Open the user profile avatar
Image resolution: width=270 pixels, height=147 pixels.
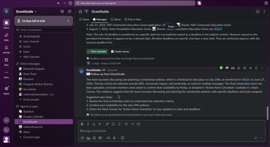click(x=6, y=139)
